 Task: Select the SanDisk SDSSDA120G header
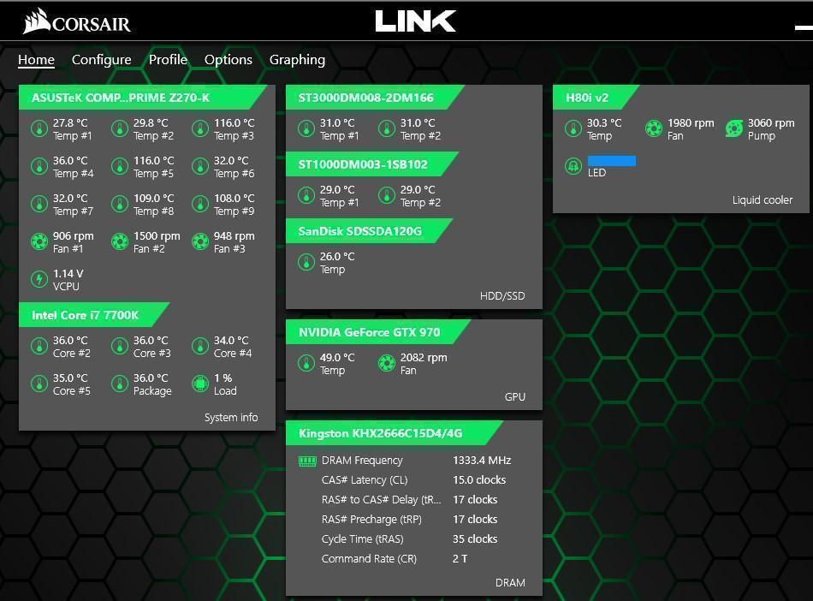(370, 231)
